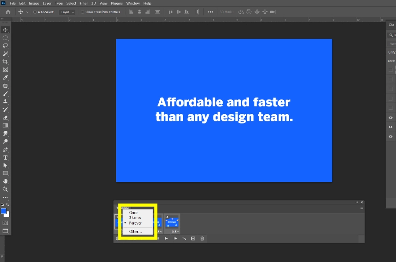Viewport: 396px width, 262px height.
Task: Select the Eyedropper tool
Action: 6,77
